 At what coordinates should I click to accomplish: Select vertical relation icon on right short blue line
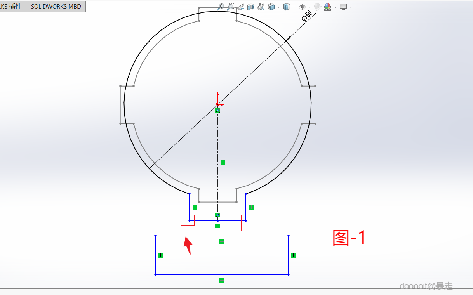click(x=251, y=207)
